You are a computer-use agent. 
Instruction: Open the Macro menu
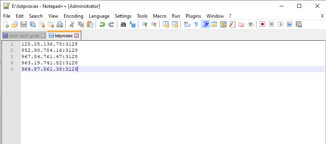160,16
